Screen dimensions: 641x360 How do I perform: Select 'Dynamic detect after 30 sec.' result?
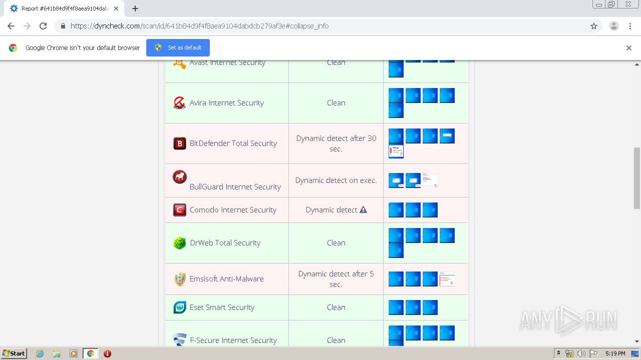tap(336, 143)
